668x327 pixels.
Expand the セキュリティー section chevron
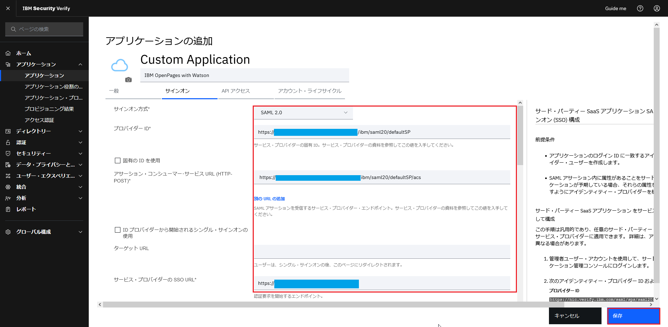tap(80, 154)
